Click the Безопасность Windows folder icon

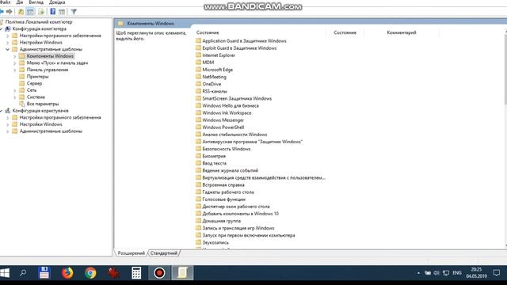click(x=198, y=149)
